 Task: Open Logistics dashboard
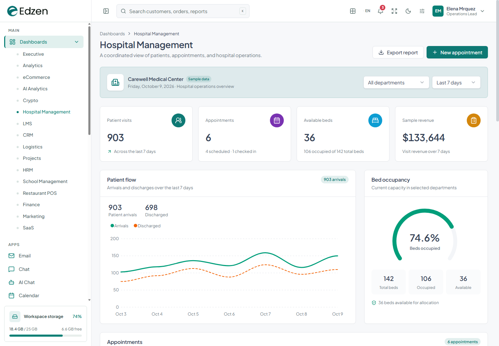point(33,147)
